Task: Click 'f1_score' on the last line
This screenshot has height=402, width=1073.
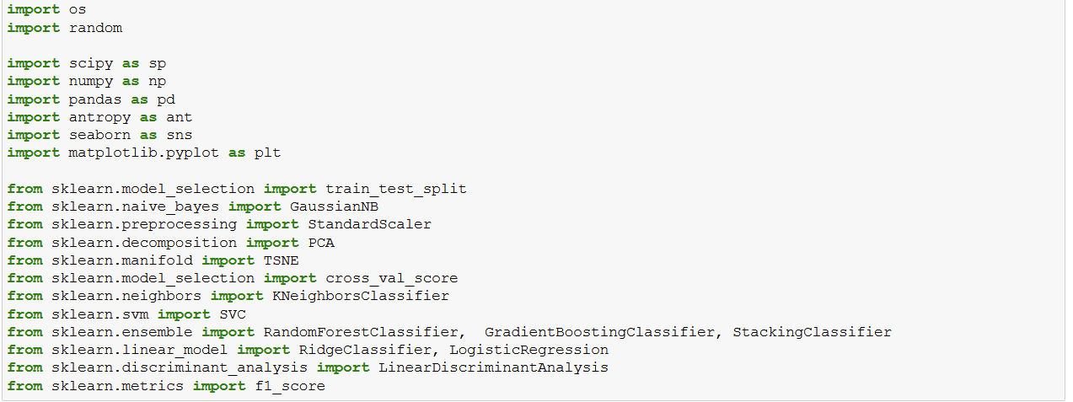Action: [x=289, y=385]
